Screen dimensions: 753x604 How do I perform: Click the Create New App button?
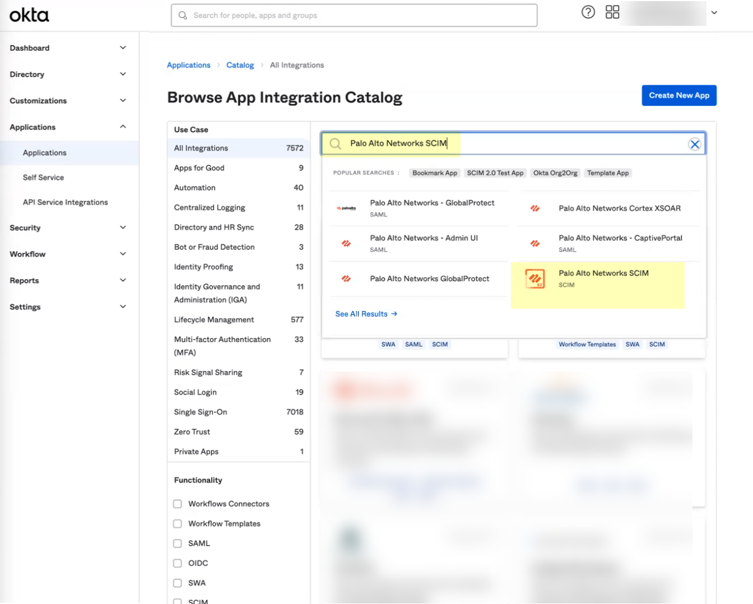tap(679, 95)
